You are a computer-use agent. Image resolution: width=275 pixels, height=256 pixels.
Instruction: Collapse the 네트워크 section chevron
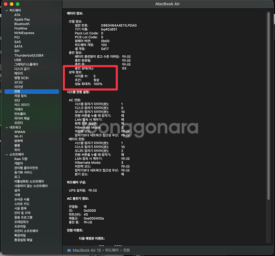(x=7, y=127)
